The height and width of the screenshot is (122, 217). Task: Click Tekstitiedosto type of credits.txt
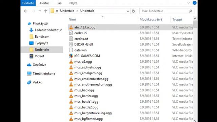(x=182, y=39)
